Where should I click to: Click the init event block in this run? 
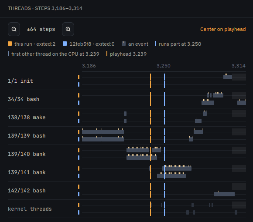(228, 77)
